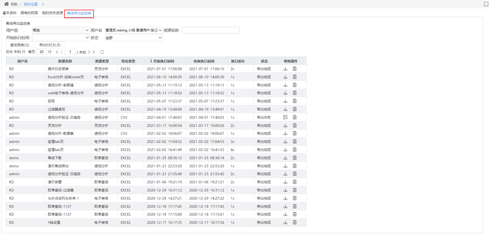489x234 pixels.
Task: Click the 用户名 column header
Action: click(23, 61)
